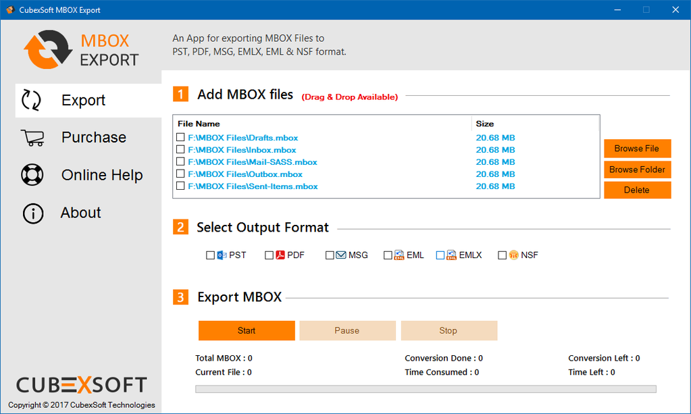The width and height of the screenshot is (691, 414).
Task: Click the Total MBOX : 0 status
Action: coord(224,358)
